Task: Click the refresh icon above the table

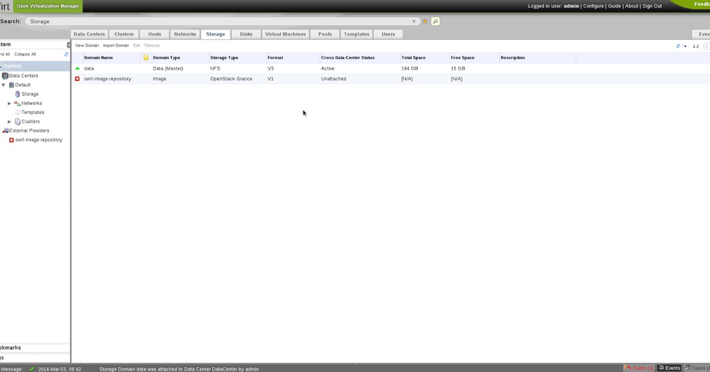Action: pos(678,46)
